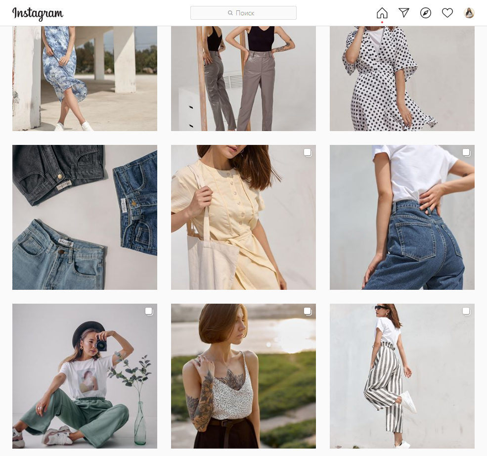This screenshot has width=487, height=456.
Task: Open the polka dot dress post
Action: click(402, 79)
